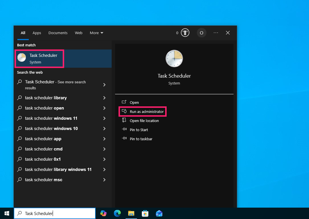
Task: Switch to the Web tab
Action: click(79, 33)
